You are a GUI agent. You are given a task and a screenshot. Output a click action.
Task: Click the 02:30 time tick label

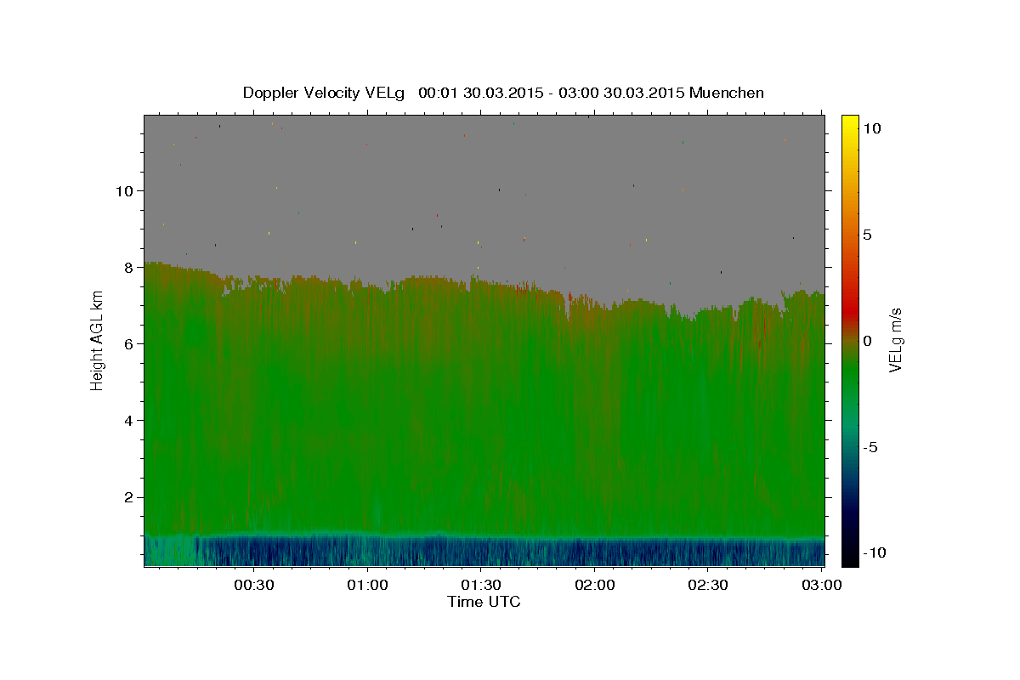(x=707, y=585)
